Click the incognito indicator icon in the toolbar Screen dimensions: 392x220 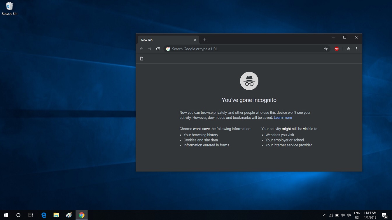(x=348, y=49)
